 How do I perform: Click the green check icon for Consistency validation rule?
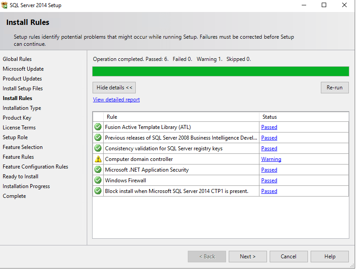[98, 149]
